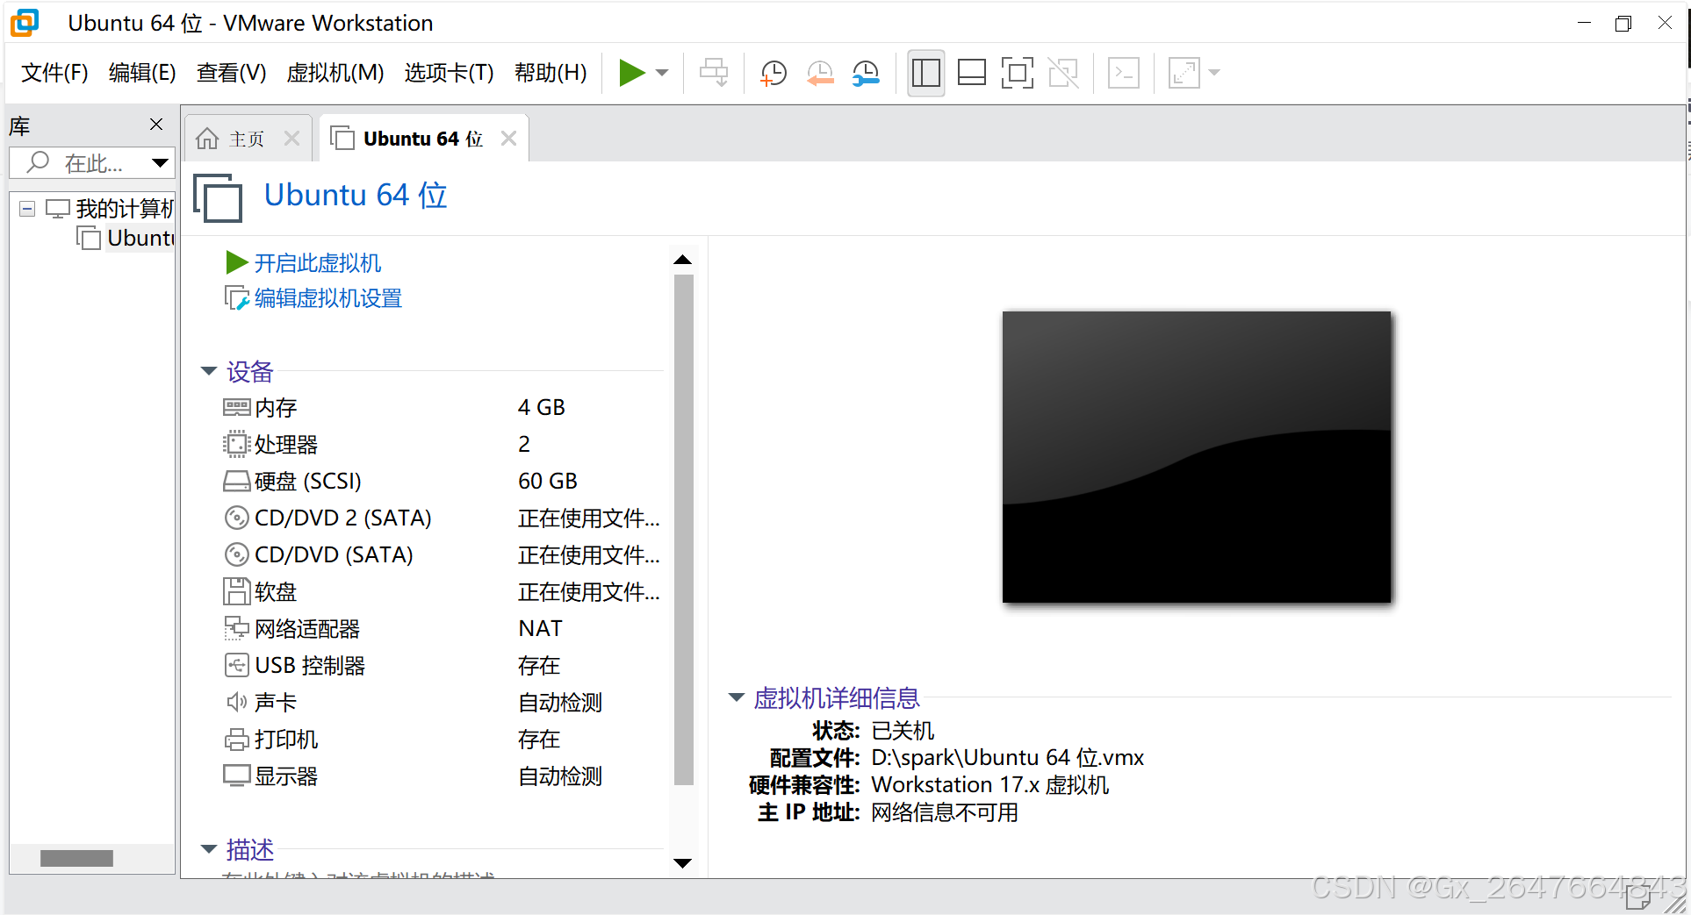Click the 打印机 printer device icon
This screenshot has width=1691, height=915.
coord(236,740)
